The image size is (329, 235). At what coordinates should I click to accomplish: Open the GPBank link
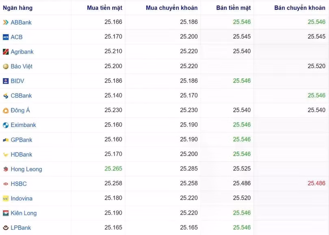click(x=22, y=140)
